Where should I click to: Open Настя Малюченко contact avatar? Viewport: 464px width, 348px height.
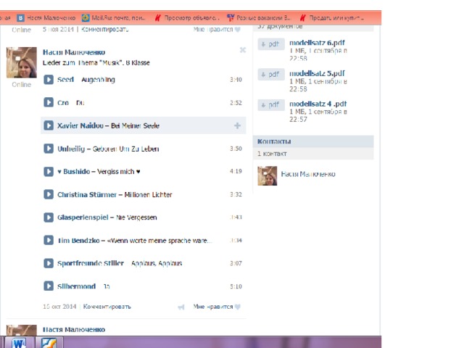[x=268, y=175]
